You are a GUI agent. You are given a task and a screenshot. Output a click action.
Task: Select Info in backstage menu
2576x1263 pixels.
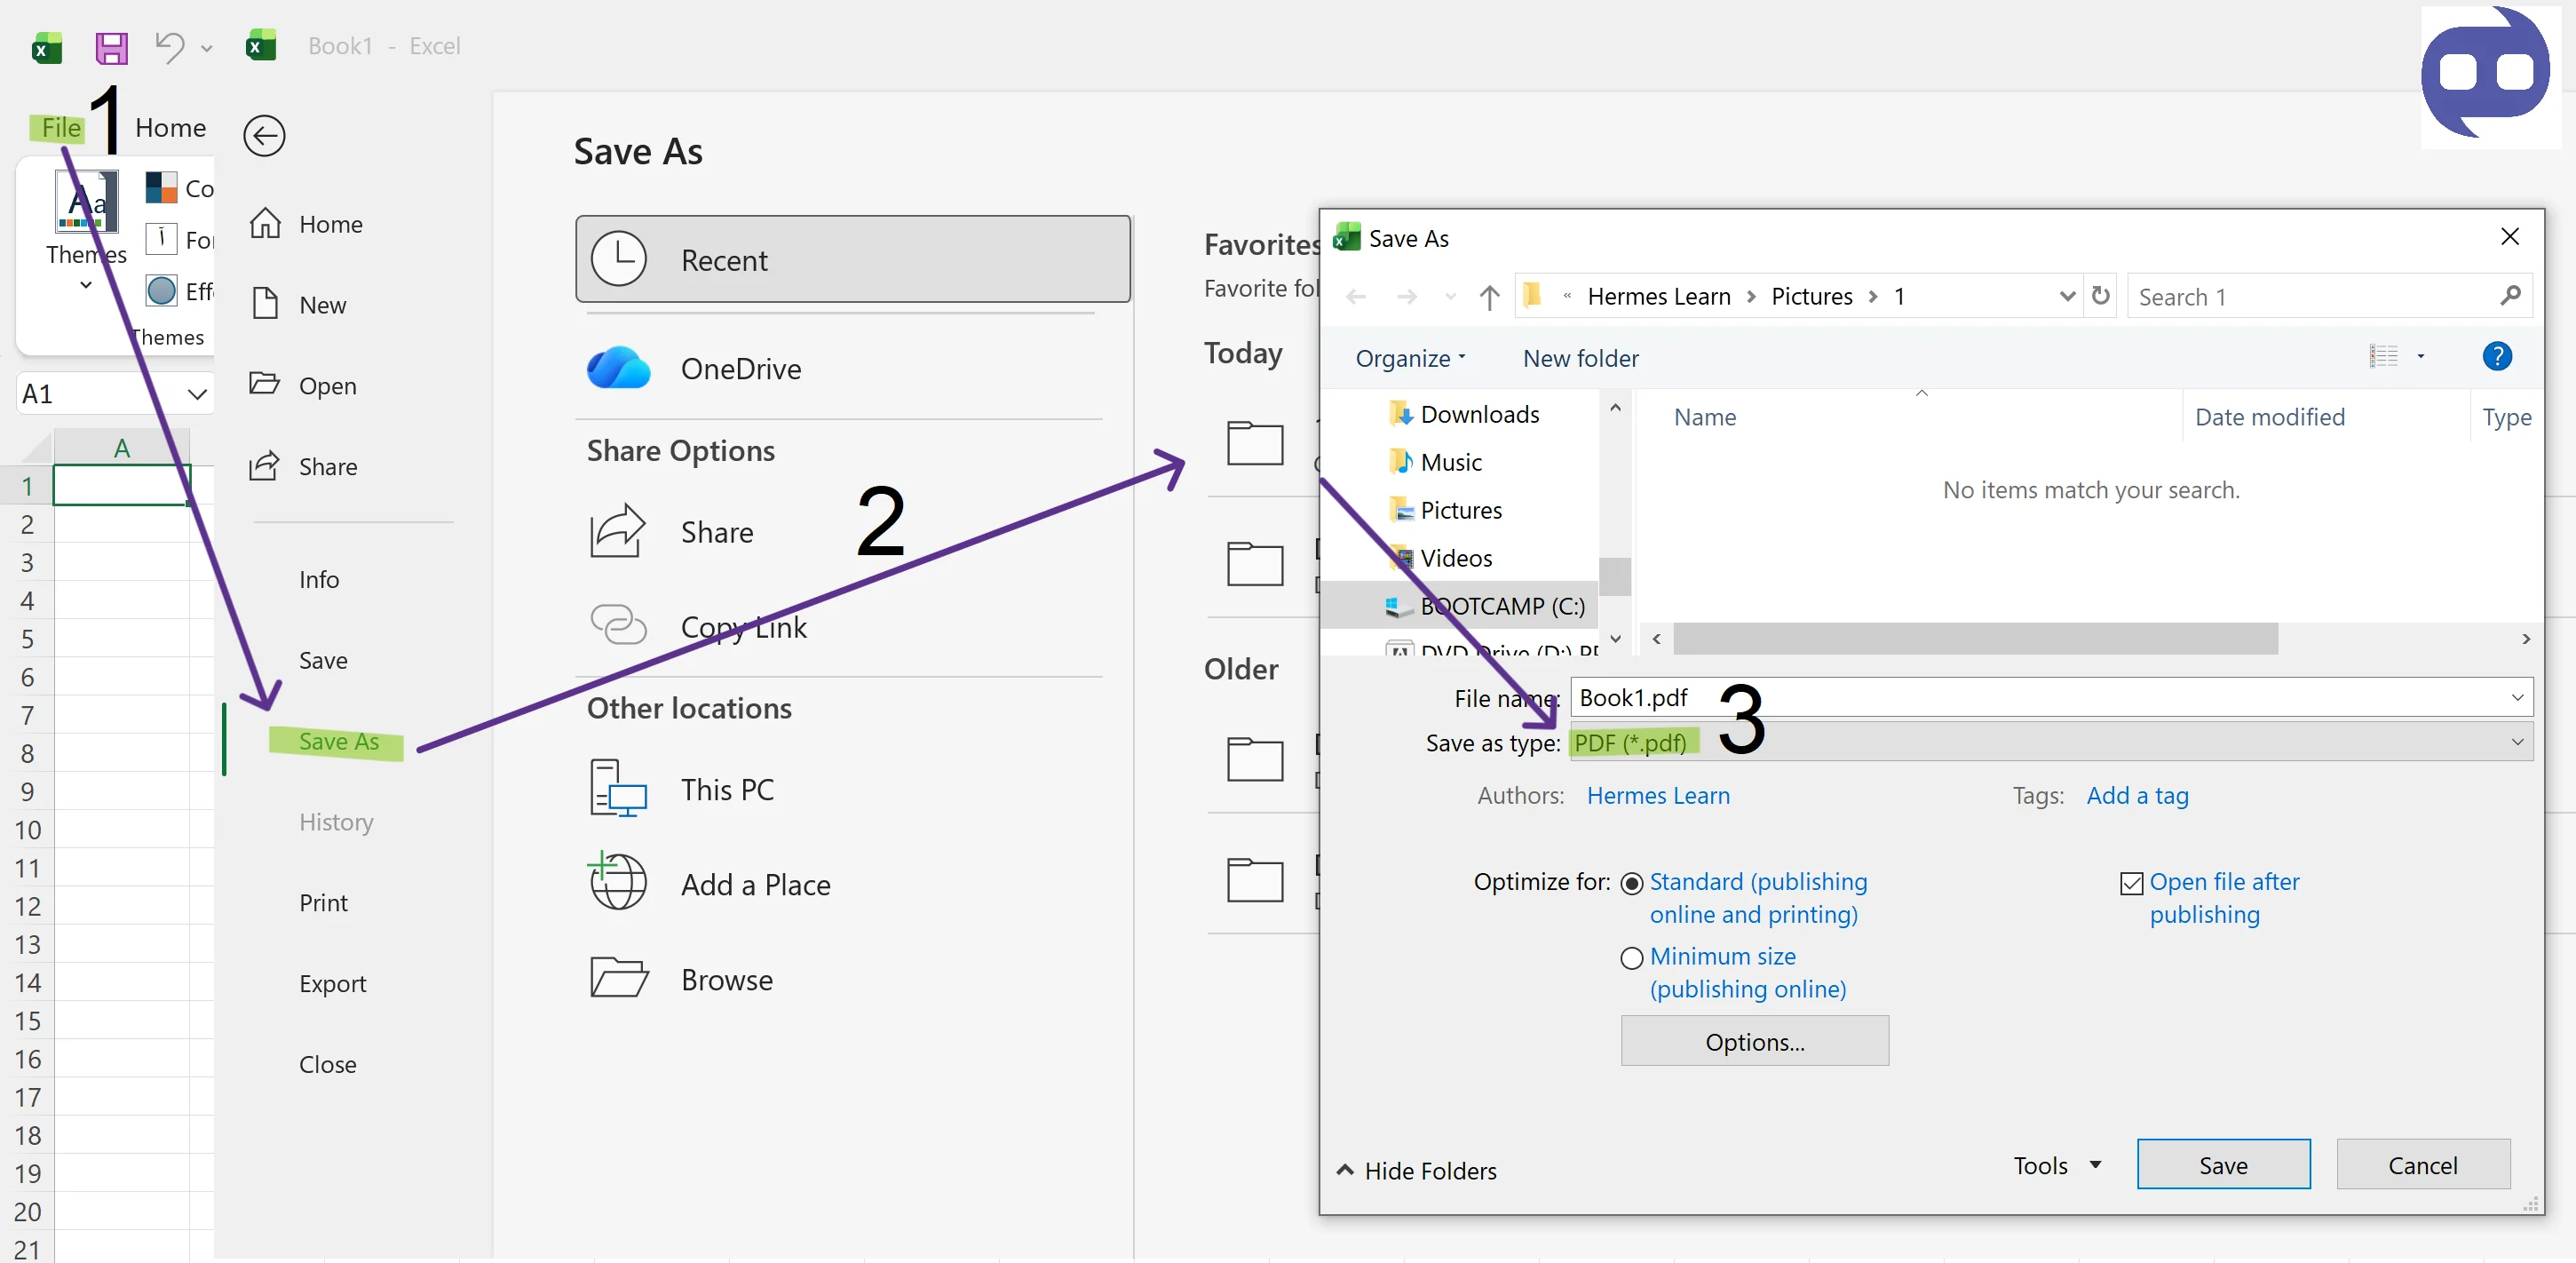[x=319, y=579]
